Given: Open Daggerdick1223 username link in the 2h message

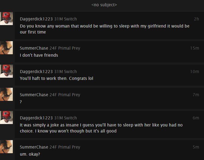Looking at the screenshot, I should point(36,19).
